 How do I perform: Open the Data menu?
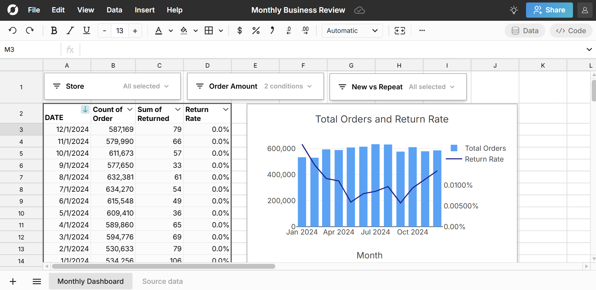coord(114,10)
